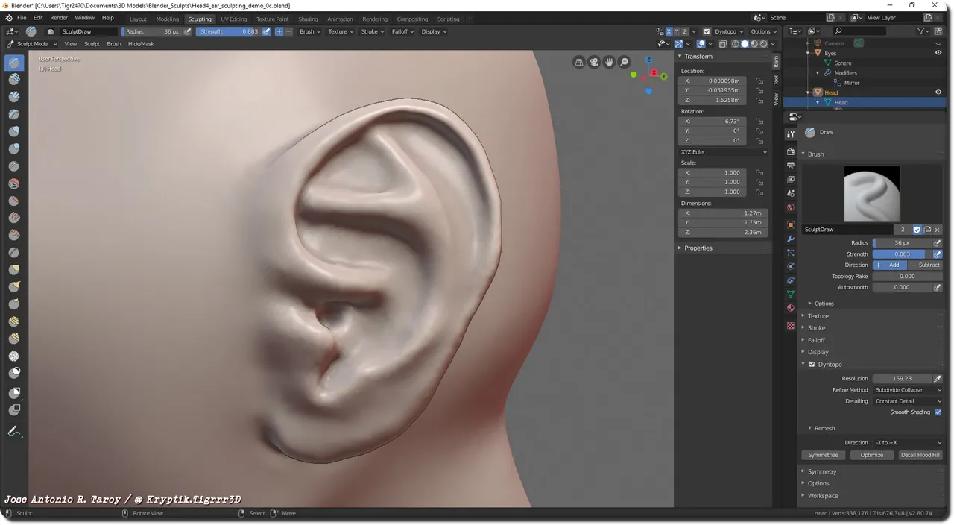
Task: Disable the Dyntopo checkbox
Action: click(x=812, y=364)
